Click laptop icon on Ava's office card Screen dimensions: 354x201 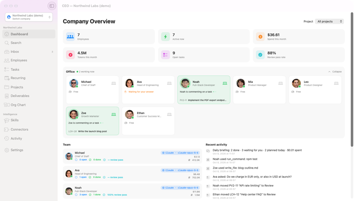tap(169, 83)
